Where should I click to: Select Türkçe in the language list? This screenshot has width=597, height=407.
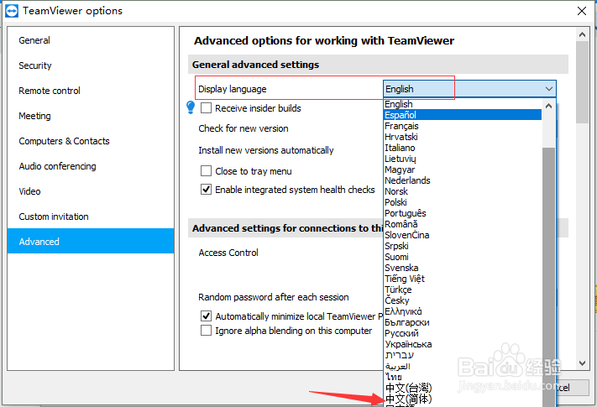462,290
